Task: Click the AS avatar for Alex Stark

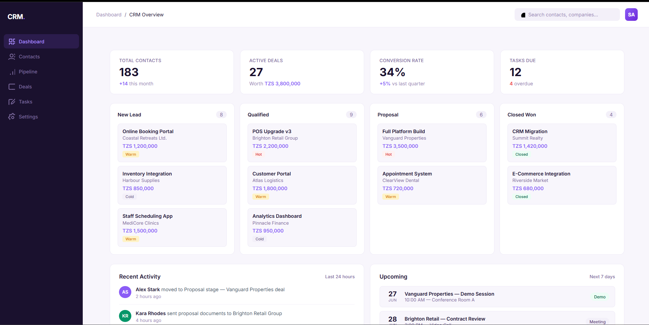Action: (x=125, y=292)
